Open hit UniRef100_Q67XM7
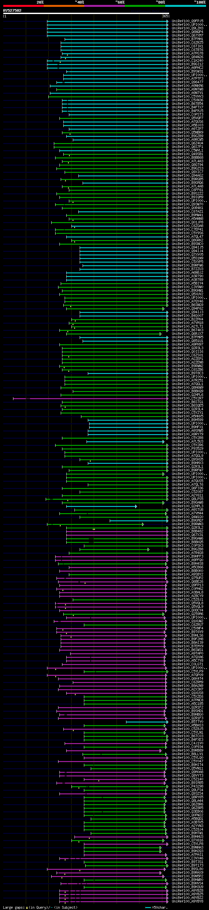Screen dimensions: 209x910 coord(187,35)
